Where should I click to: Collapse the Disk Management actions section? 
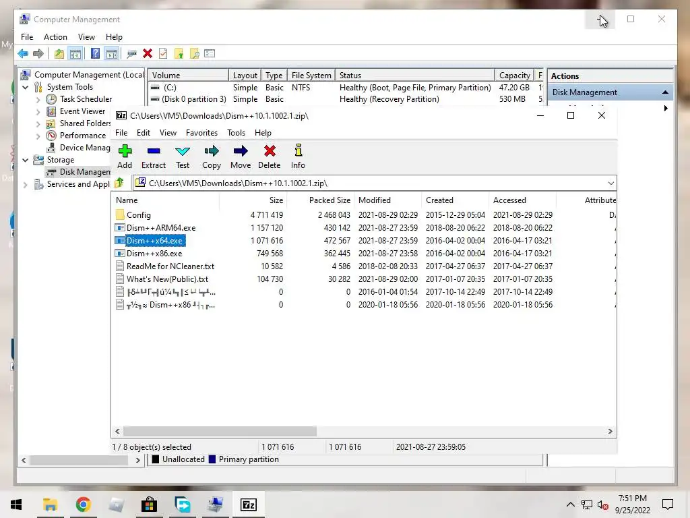point(665,92)
